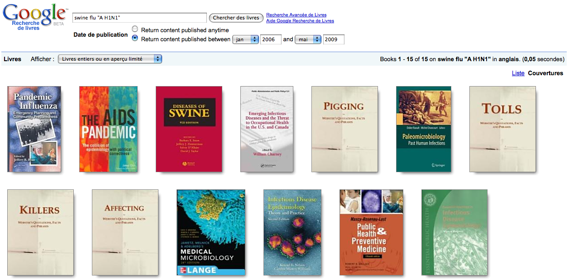Open the green Essential Public Health book cover
569x280 pixels.
click(x=454, y=232)
